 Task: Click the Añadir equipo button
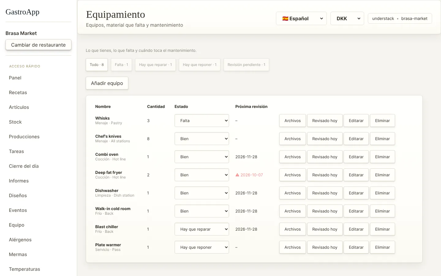(x=107, y=83)
